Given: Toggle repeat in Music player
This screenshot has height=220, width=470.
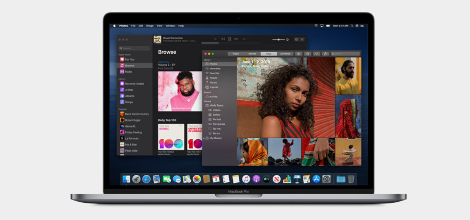Looking at the screenshot, I should coord(215,39).
